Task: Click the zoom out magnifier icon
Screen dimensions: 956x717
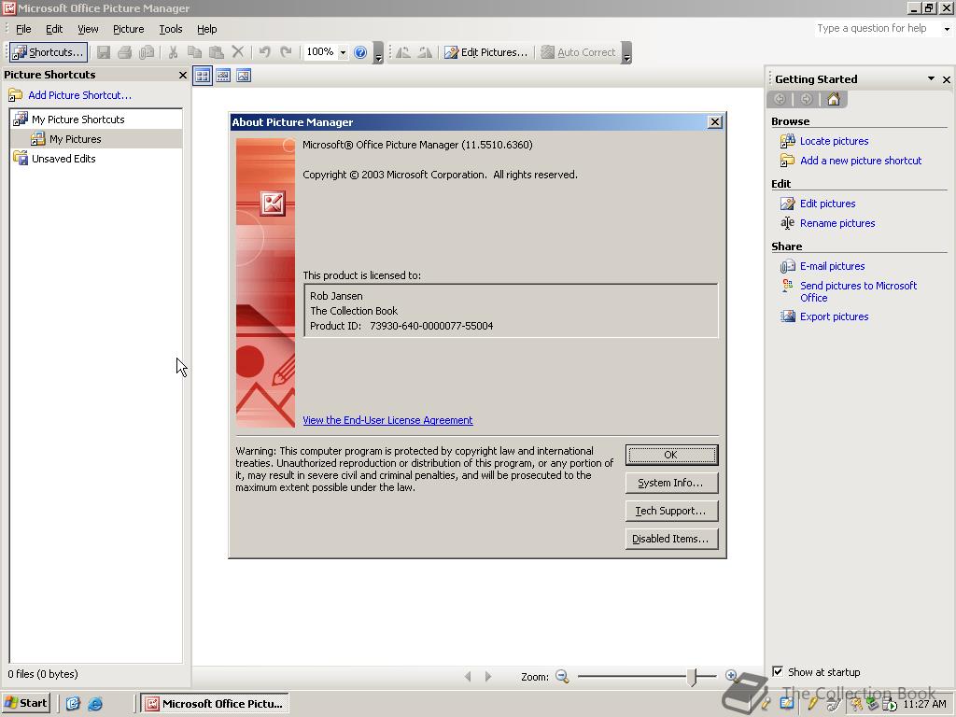Action: coord(562,676)
